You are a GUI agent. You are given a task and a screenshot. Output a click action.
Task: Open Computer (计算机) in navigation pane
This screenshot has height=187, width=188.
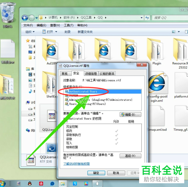coord(30,103)
